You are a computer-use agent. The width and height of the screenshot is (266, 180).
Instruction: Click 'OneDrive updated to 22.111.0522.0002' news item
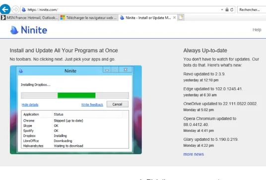click(x=220, y=104)
